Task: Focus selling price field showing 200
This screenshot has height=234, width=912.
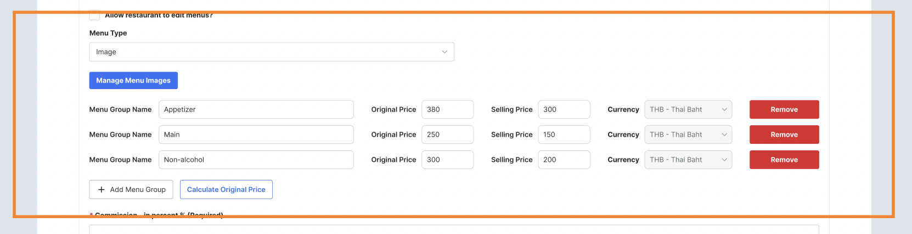Action: click(x=564, y=160)
